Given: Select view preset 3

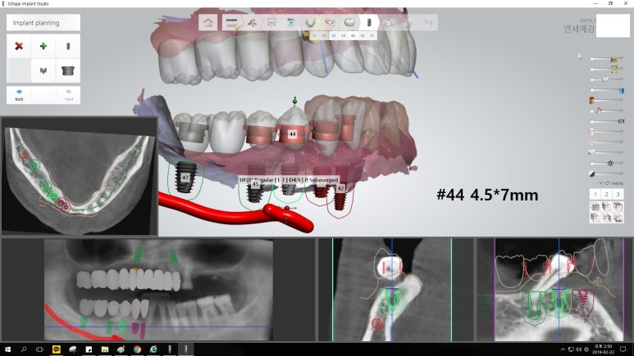Looking at the screenshot, I should 618,194.
